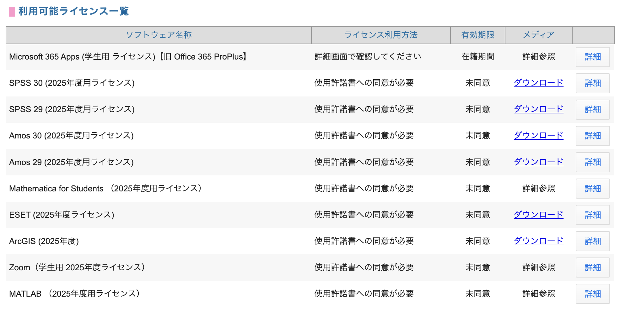Click 使用許諾書への同意が必要 in ESET row
The height and width of the screenshot is (317, 631).
(x=364, y=215)
